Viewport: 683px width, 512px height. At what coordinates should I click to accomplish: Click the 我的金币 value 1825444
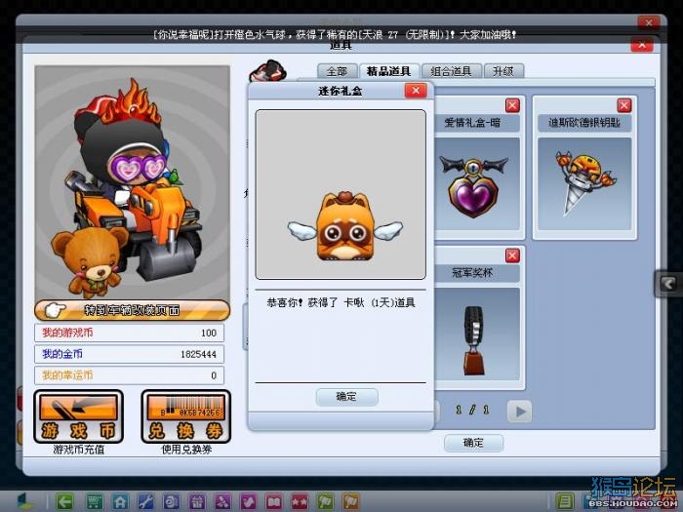click(199, 354)
